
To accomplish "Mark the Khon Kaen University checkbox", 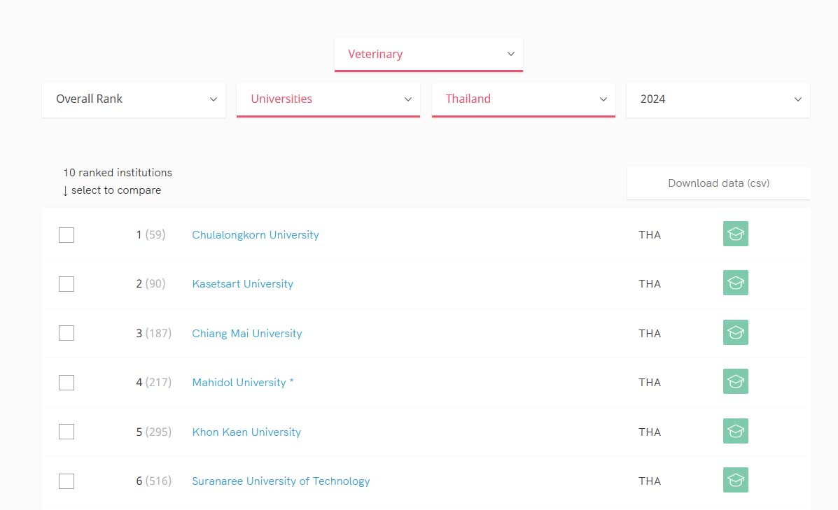I will (67, 432).
